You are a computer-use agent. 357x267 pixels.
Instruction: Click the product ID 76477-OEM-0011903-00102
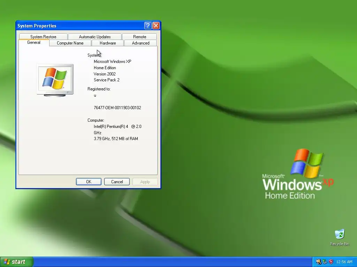pos(117,108)
